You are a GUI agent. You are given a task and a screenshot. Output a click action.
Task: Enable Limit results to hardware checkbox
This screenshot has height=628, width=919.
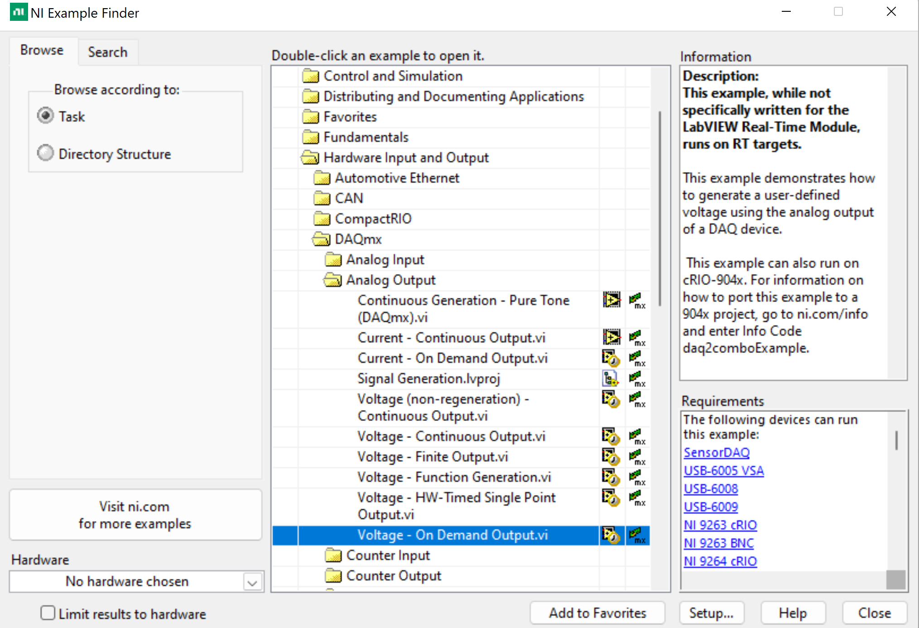point(48,613)
